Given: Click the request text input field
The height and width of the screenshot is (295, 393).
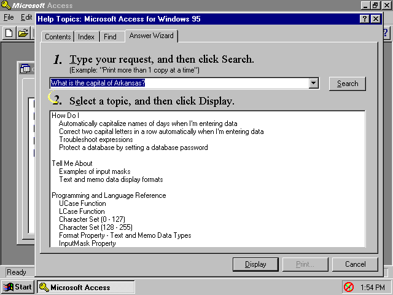Looking at the screenshot, I should tap(179, 83).
